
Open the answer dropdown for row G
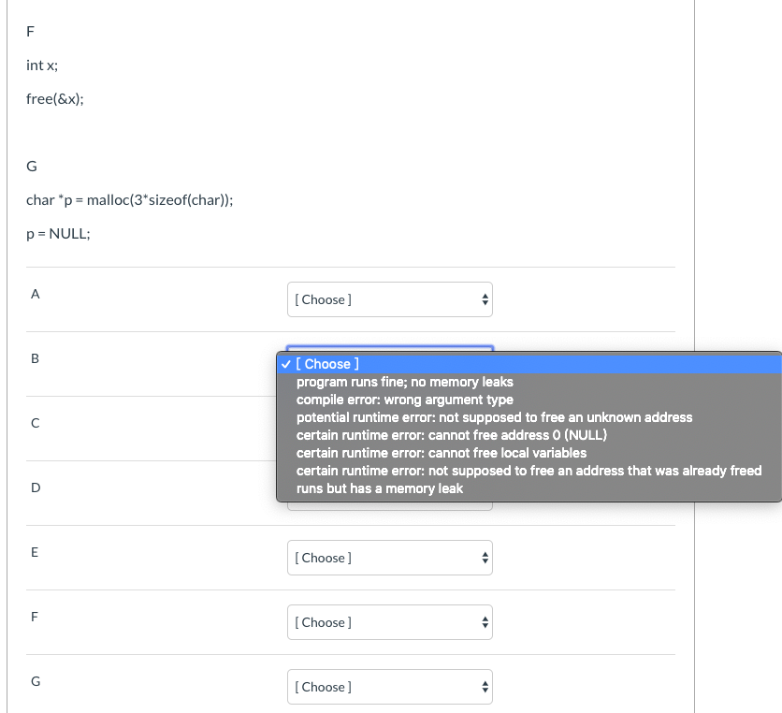pos(389,687)
